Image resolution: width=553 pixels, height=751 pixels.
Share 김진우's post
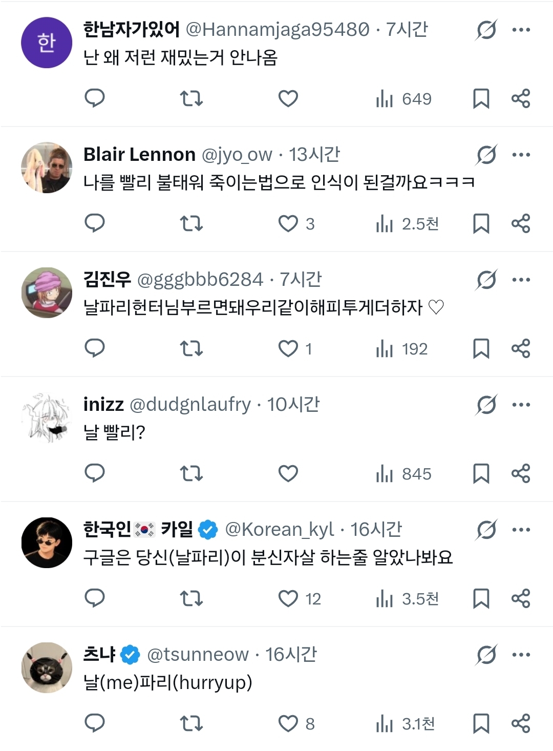click(521, 349)
